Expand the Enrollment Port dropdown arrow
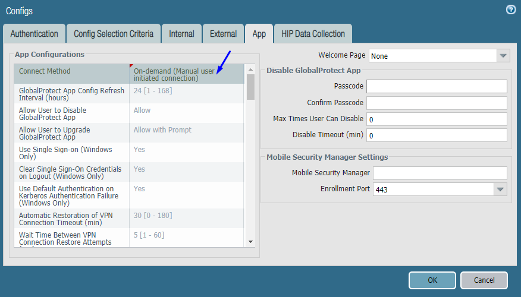This screenshot has height=297, width=521. [x=500, y=189]
